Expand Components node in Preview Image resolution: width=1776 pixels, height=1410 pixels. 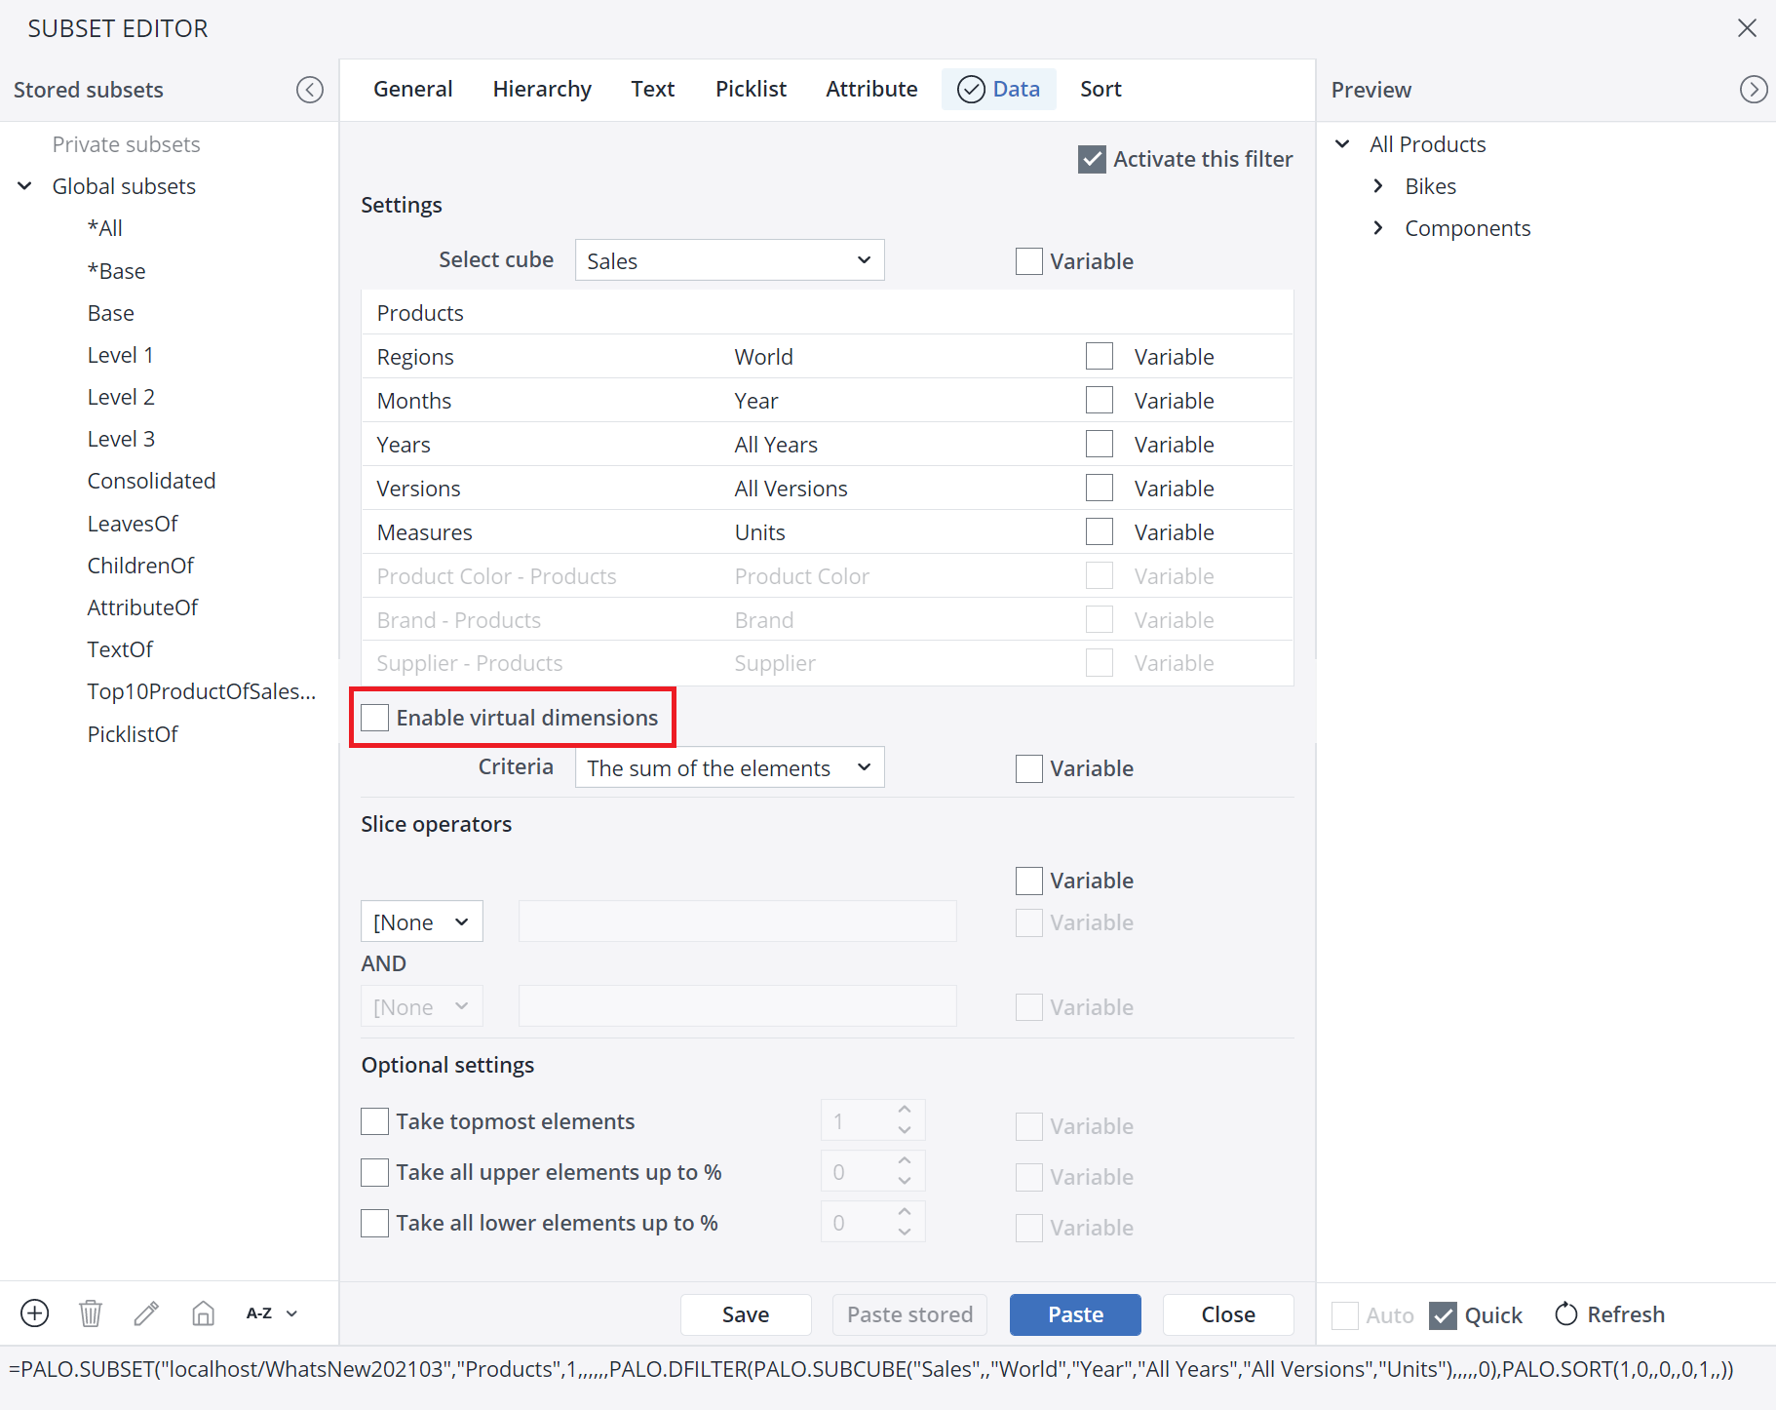1377,228
